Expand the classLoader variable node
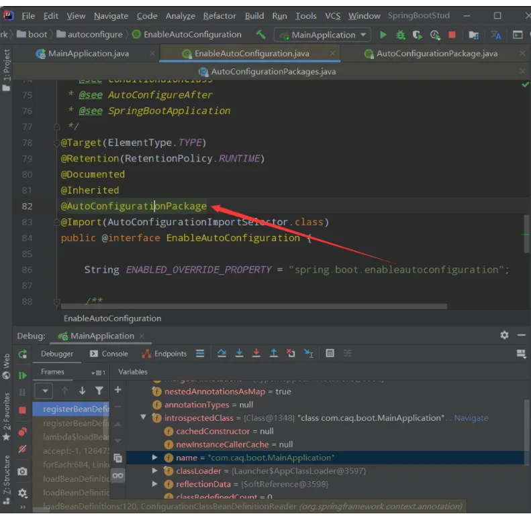531x516 pixels. (155, 471)
